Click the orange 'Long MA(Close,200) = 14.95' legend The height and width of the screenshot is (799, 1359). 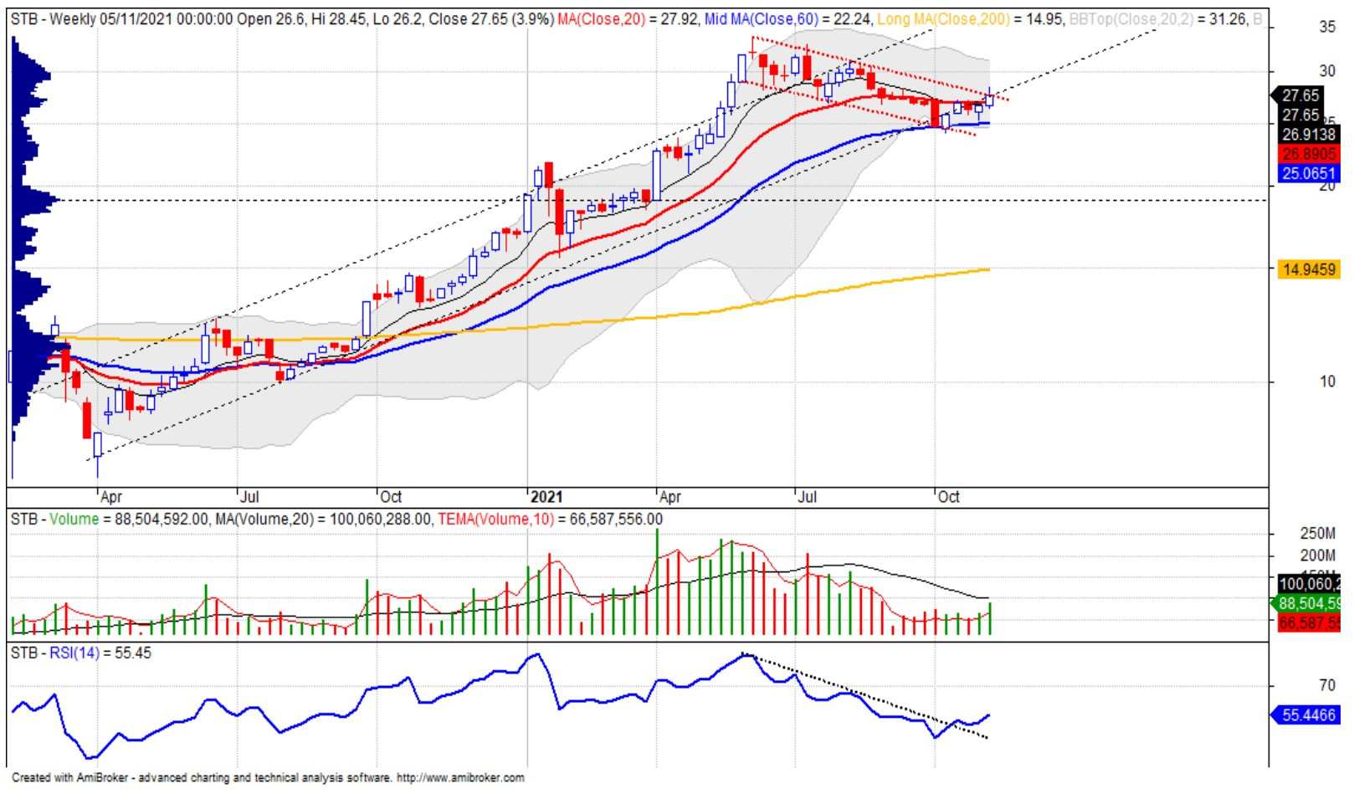point(971,18)
